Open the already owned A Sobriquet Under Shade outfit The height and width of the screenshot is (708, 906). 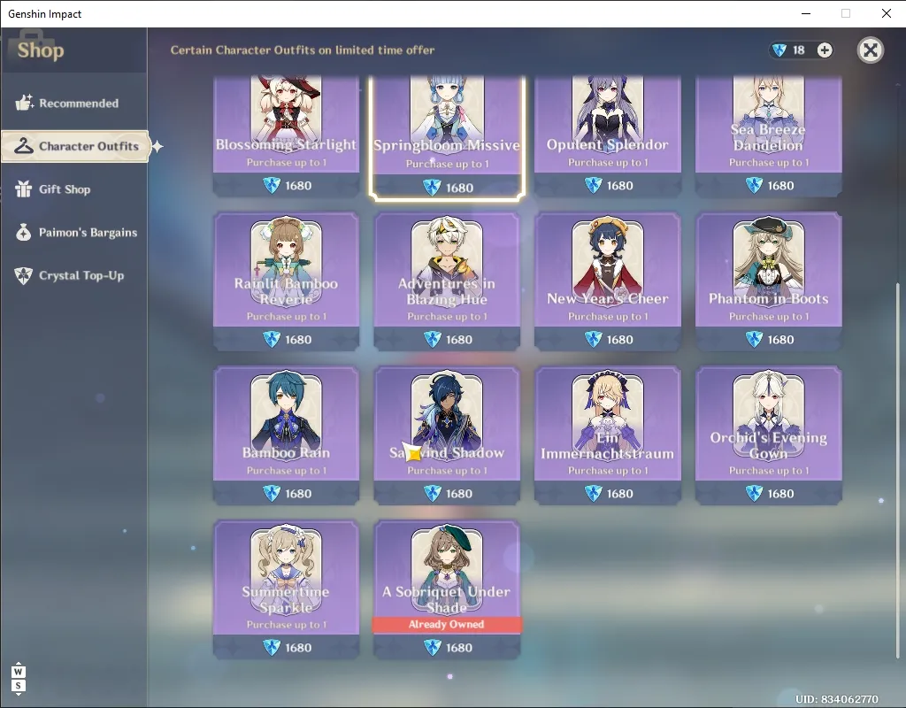coord(447,589)
